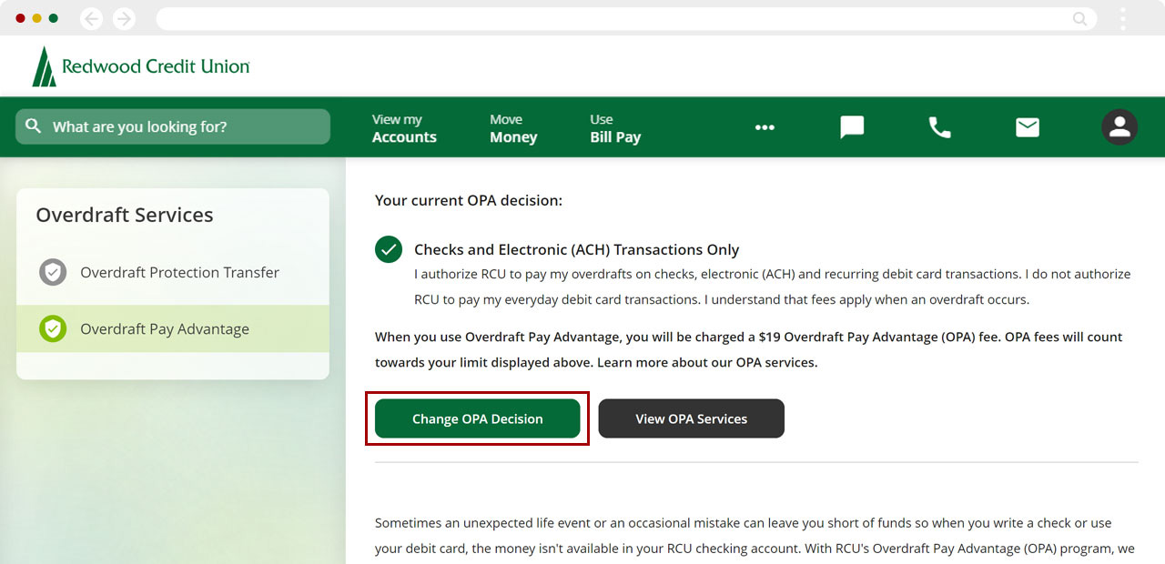Open the email envelope icon

tap(1028, 127)
